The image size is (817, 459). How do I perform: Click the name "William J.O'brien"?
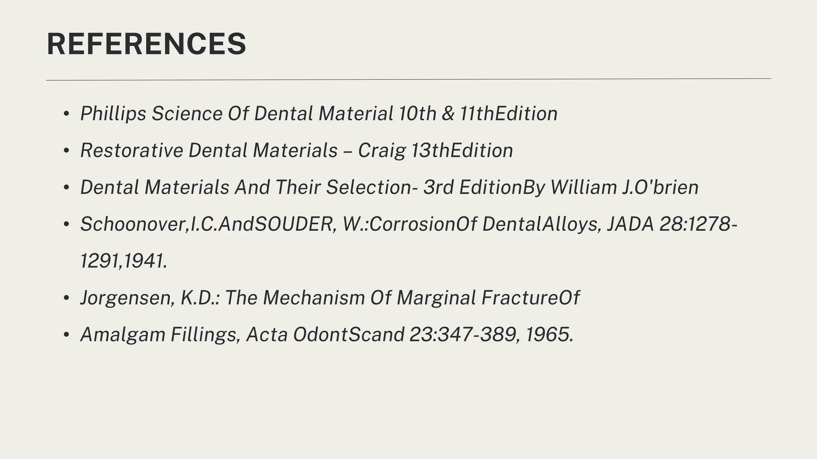point(624,187)
